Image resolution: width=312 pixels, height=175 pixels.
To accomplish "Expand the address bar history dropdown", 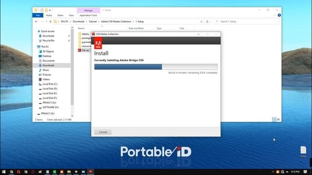I will [201, 21].
